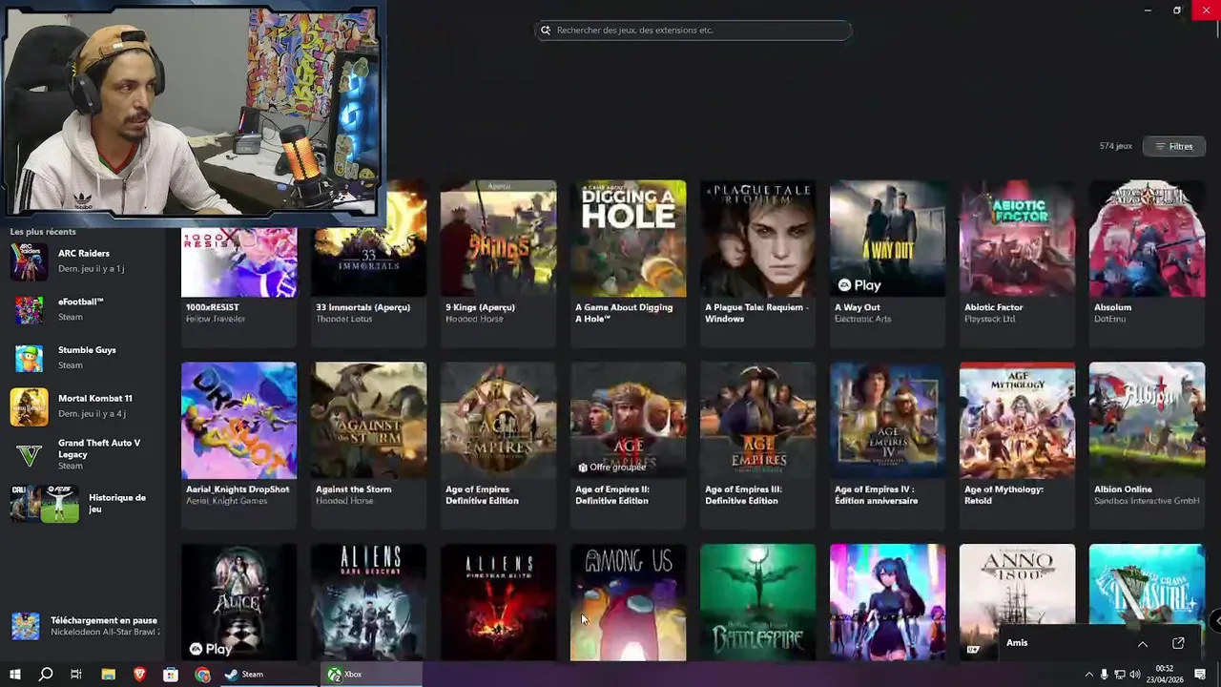Open Mortal Kombat 11 sidebar entry
1221x687 pixels.
point(83,406)
